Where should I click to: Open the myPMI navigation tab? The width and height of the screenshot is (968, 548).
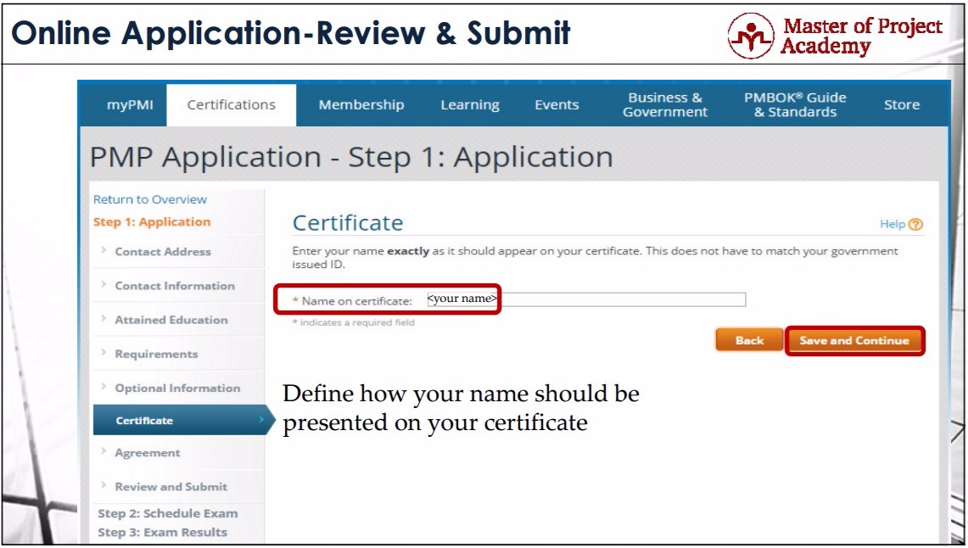click(x=130, y=105)
